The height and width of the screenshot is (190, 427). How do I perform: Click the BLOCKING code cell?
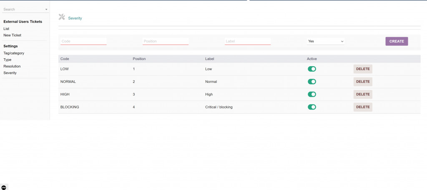point(70,107)
